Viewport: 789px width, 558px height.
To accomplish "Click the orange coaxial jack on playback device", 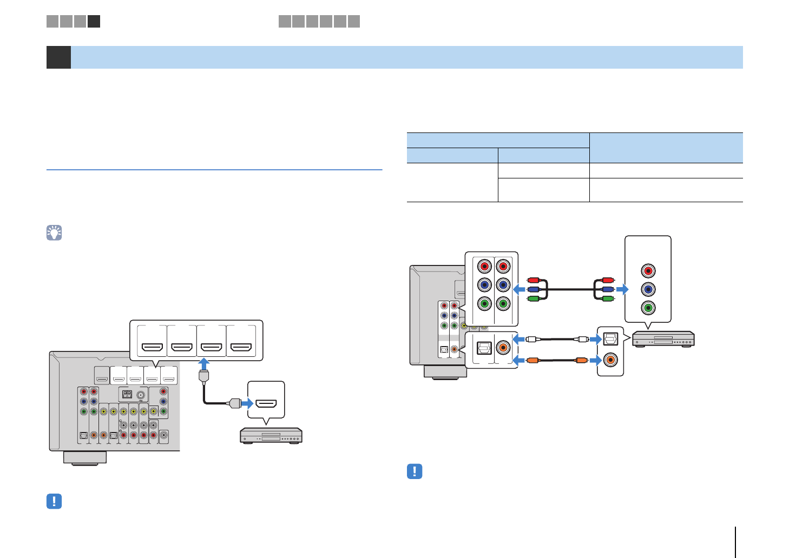I will [x=610, y=359].
